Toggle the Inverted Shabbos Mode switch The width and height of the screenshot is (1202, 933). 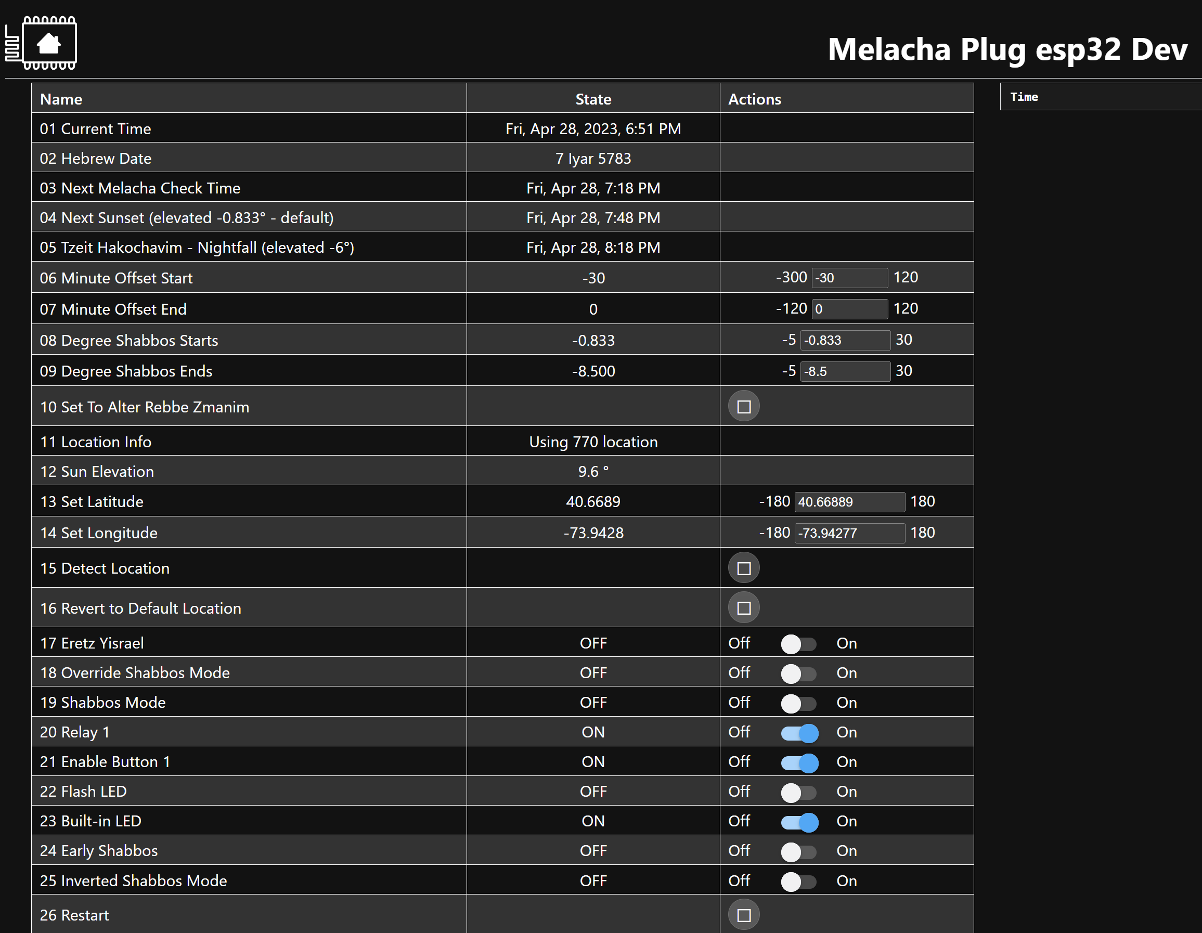[798, 882]
